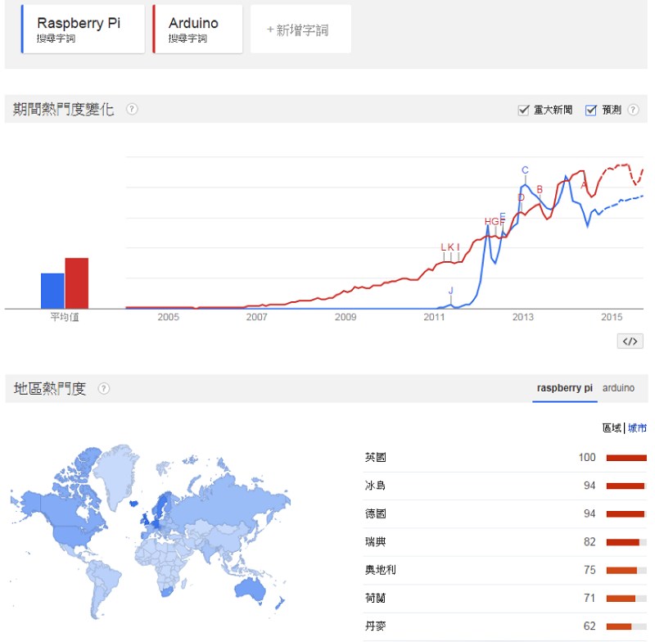Viewport: 655px width, 642px height.
Task: Edit the Arduino search term card
Action: click(x=197, y=29)
